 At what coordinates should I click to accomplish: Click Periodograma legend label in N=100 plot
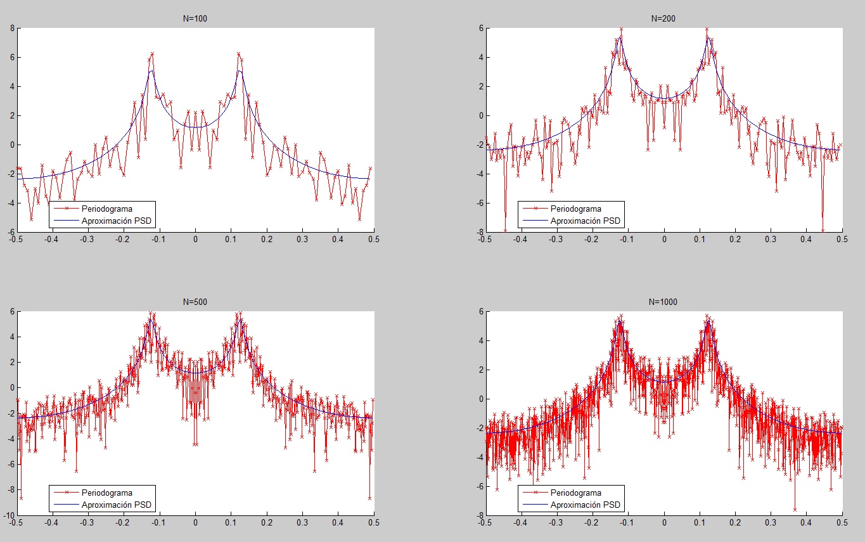tap(106, 209)
